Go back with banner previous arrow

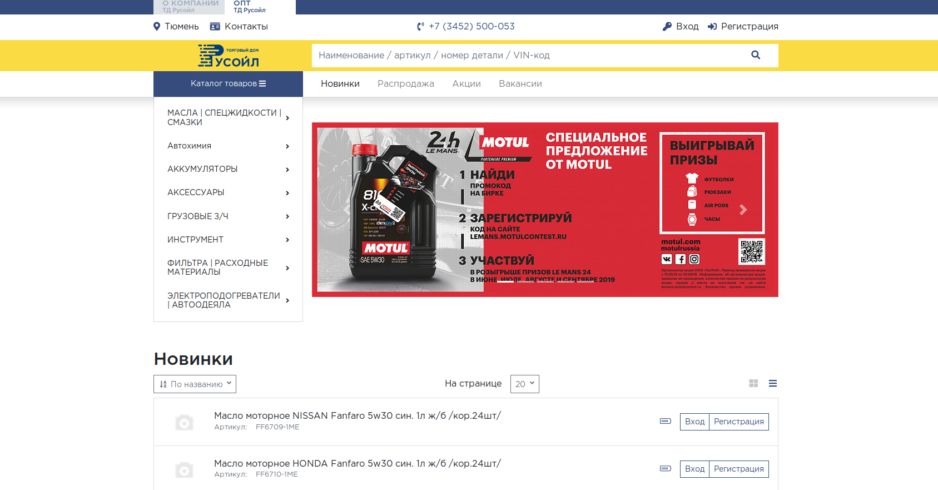[347, 210]
